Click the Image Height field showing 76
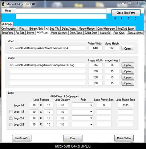 tap(112, 65)
